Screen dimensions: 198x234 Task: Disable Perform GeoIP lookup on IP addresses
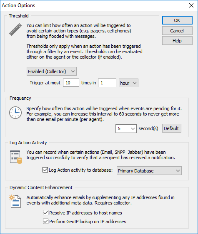point(46,221)
